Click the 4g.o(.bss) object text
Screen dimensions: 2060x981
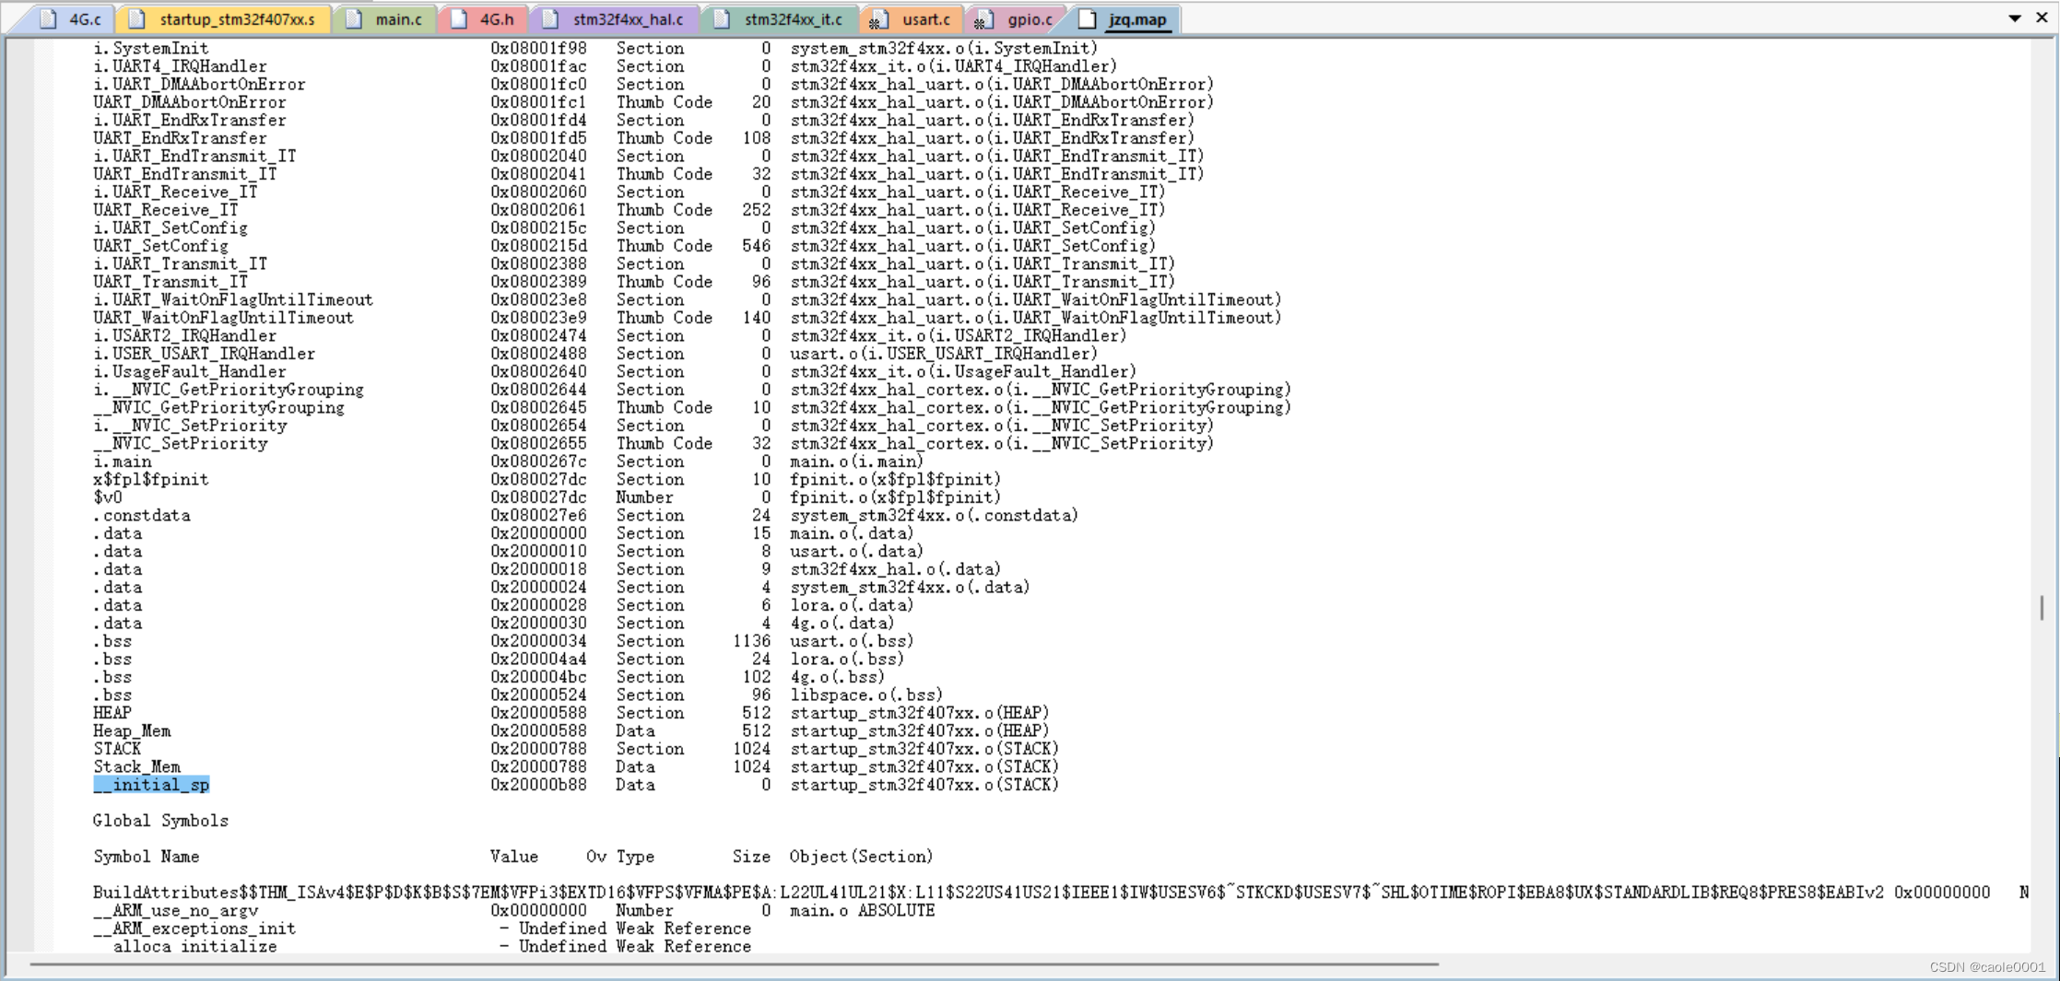coord(837,677)
